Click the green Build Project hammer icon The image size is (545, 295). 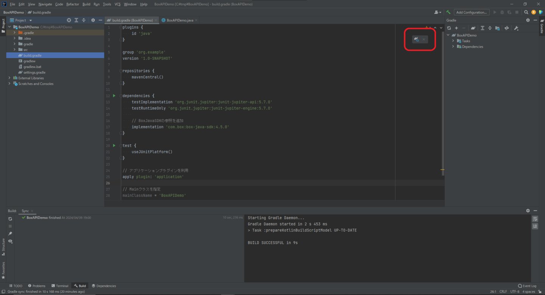(448, 12)
